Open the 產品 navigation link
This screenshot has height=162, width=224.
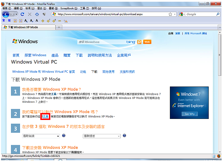coord(55,55)
